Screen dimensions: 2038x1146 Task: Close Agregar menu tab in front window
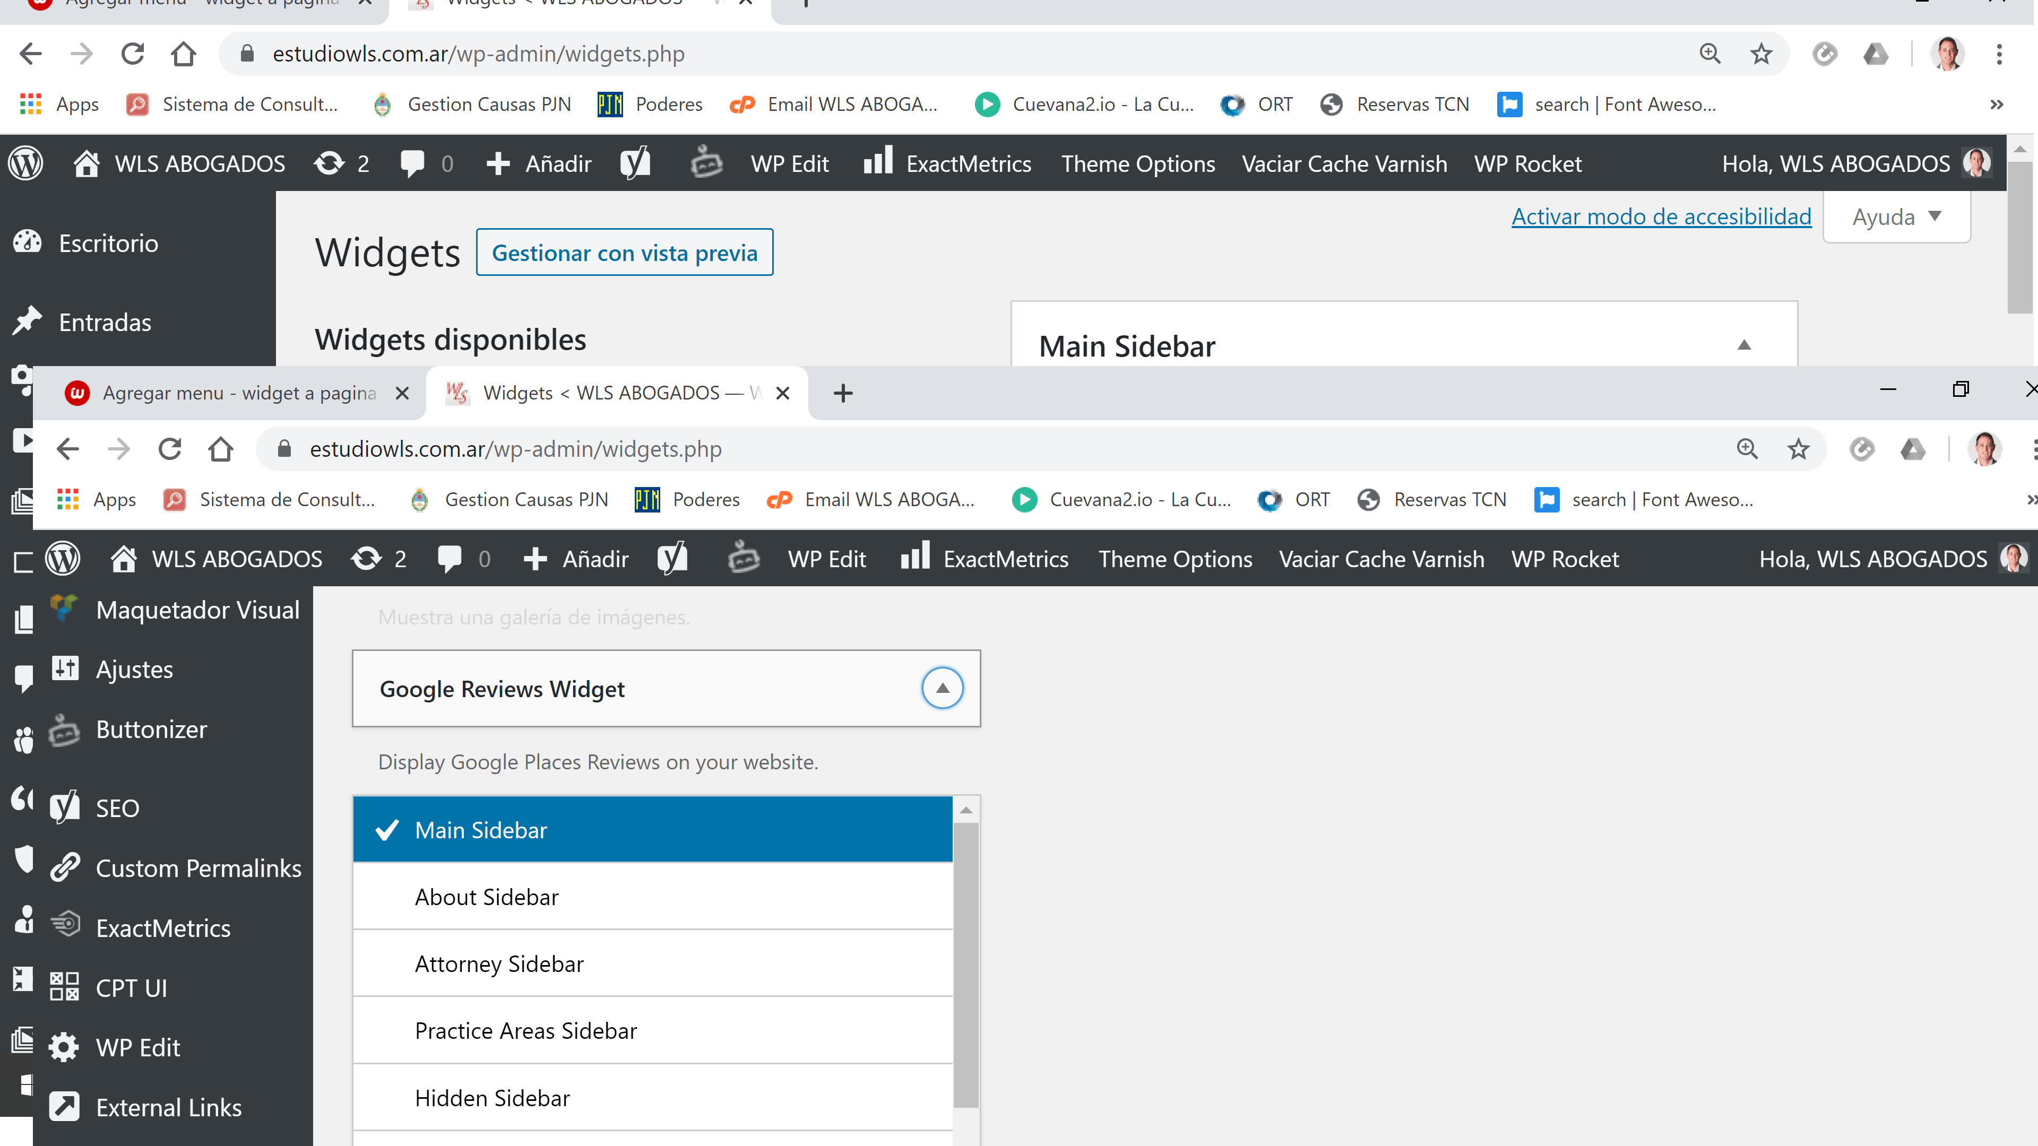pyautogui.click(x=403, y=393)
